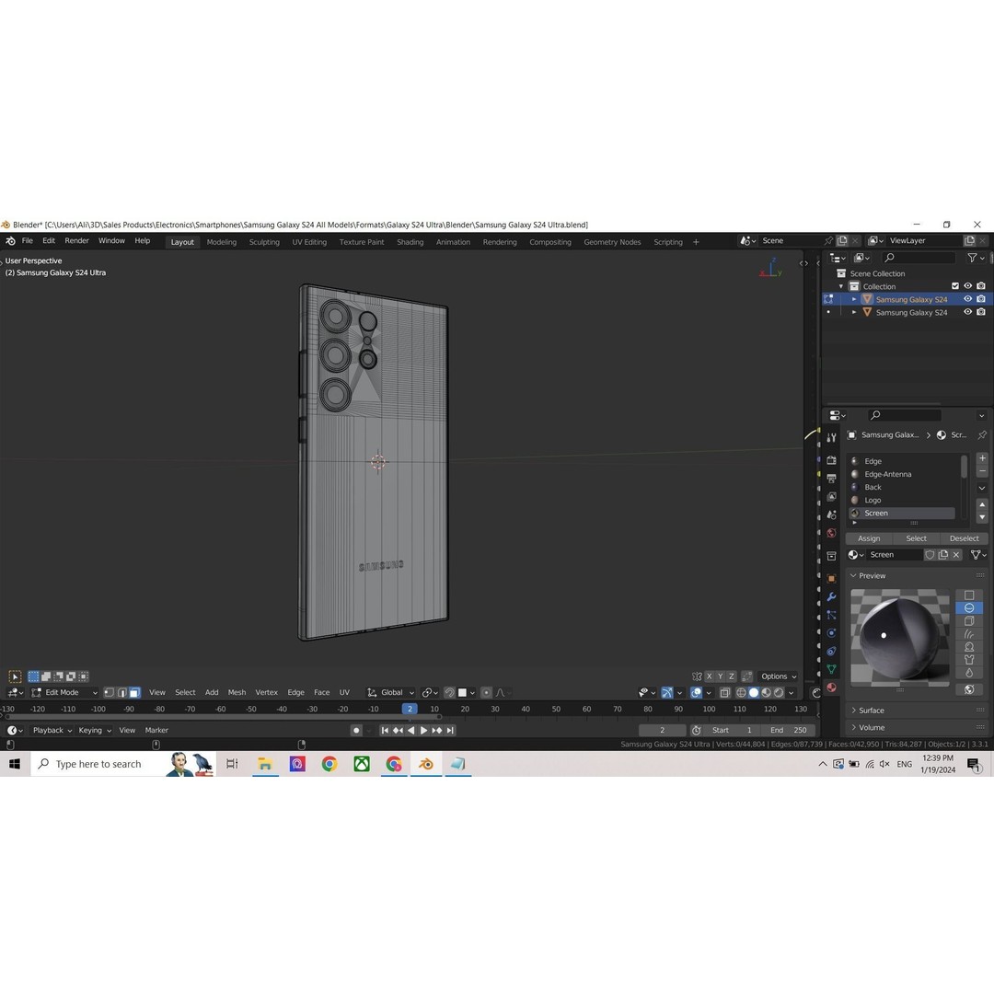The height and width of the screenshot is (994, 994).
Task: Click Select material button
Action: tap(916, 538)
